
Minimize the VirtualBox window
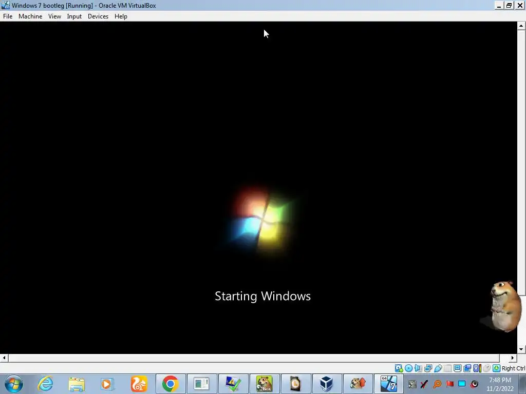(x=499, y=5)
